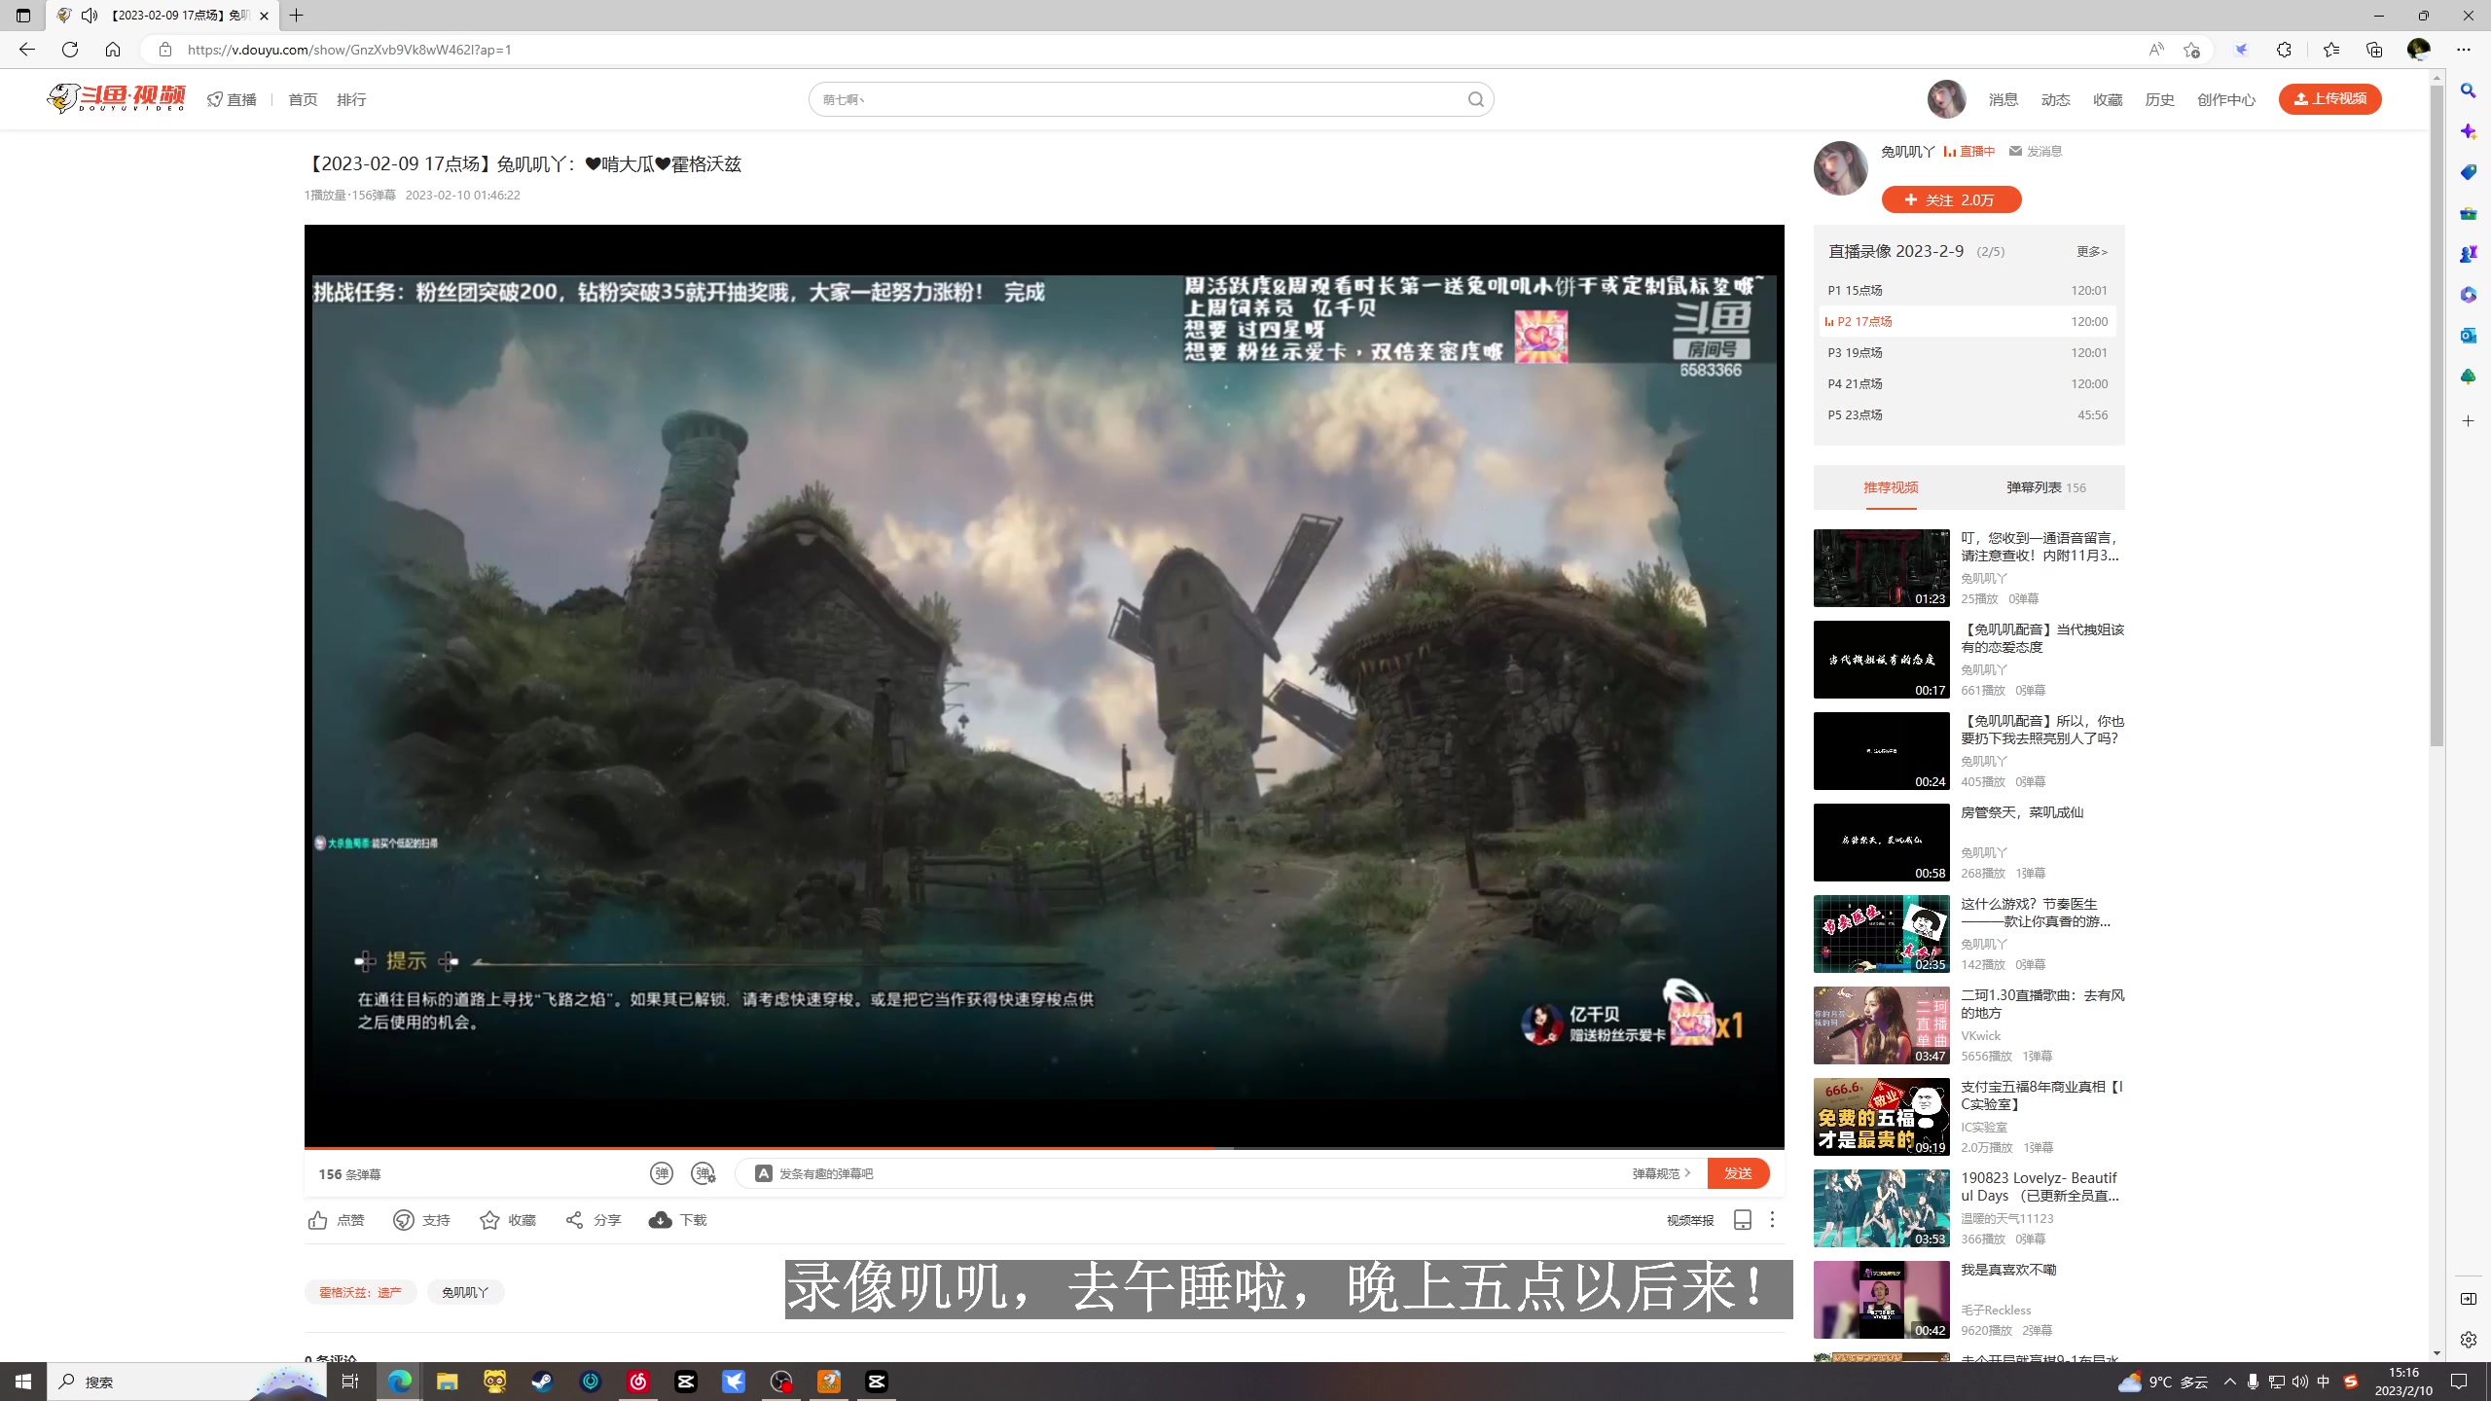Screen dimensions: 2491x1401
Task: Open 动态 feed
Action: click(2055, 99)
